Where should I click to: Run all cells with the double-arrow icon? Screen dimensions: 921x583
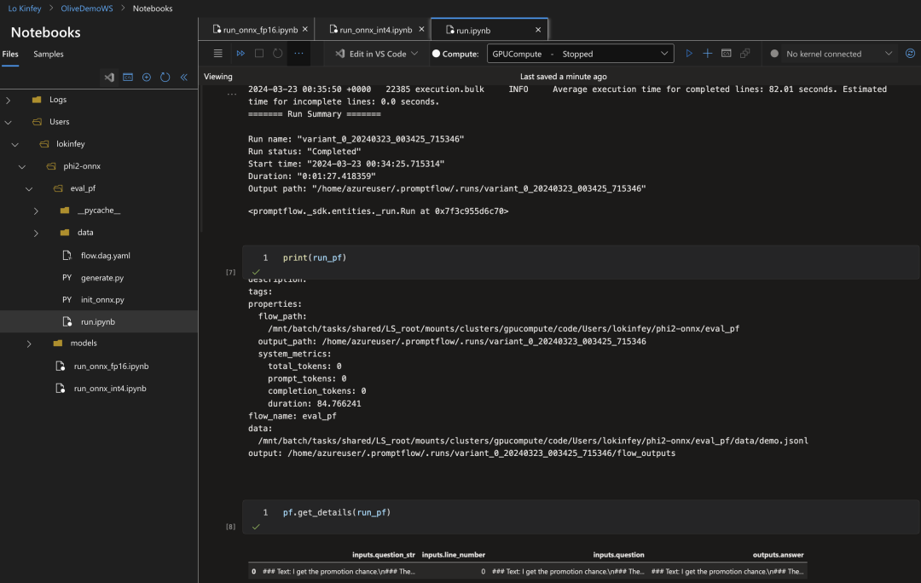click(x=240, y=54)
